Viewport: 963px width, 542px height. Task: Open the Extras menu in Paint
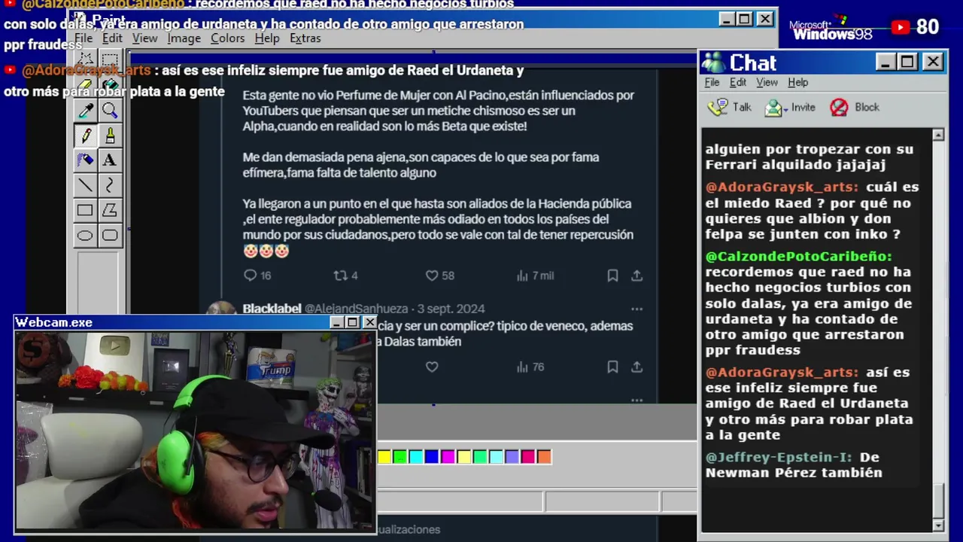pos(305,38)
